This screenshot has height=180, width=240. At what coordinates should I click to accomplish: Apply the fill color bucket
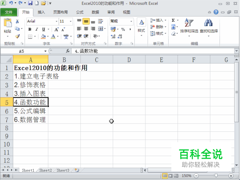tap(43, 36)
